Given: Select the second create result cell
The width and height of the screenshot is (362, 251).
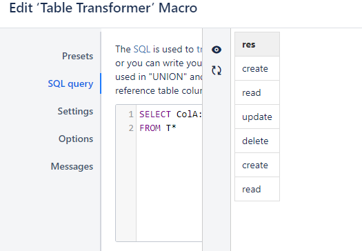Looking at the screenshot, I should click(257, 165).
